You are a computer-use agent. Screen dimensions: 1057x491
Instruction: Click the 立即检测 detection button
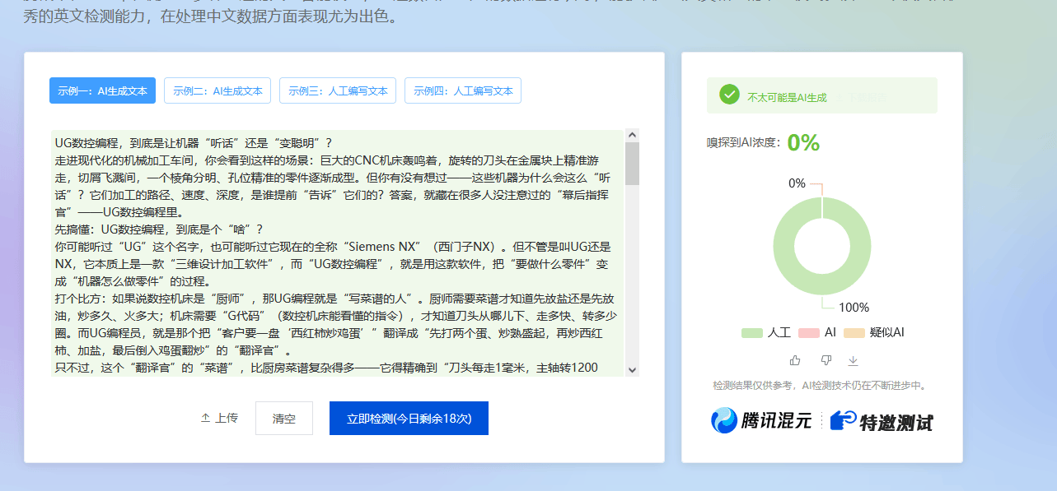(x=409, y=418)
